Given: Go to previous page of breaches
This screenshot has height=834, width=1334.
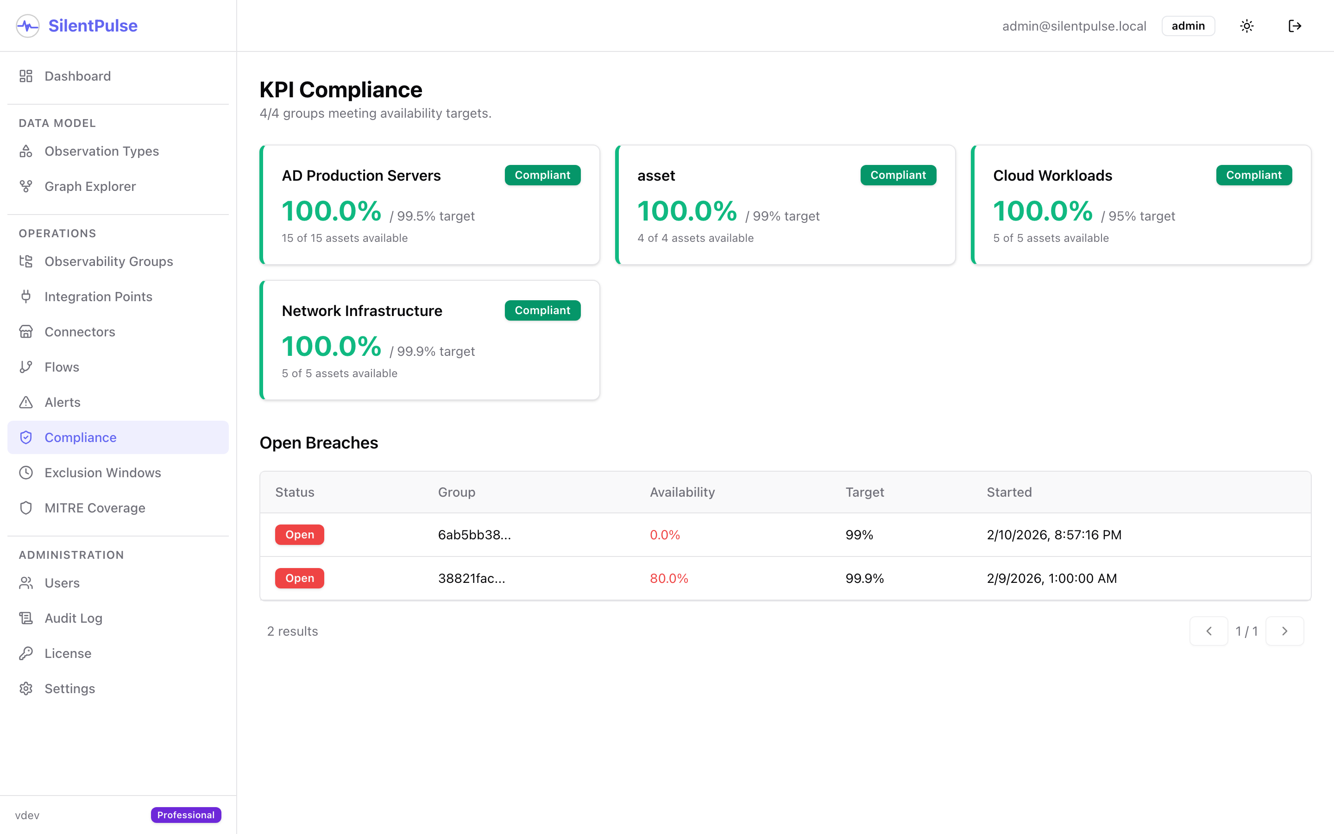Looking at the screenshot, I should click(1209, 631).
